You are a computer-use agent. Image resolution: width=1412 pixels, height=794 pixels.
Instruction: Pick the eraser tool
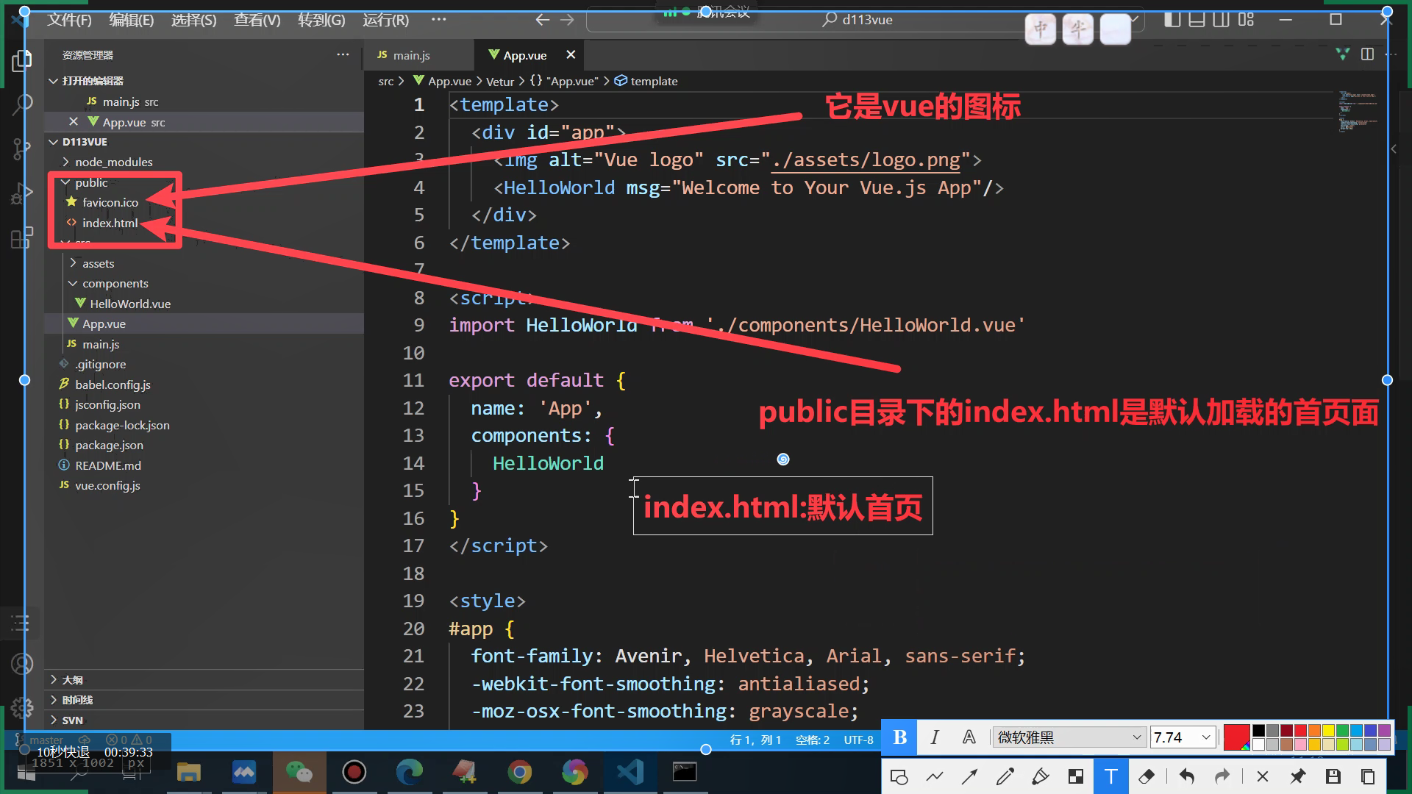[x=1147, y=776]
